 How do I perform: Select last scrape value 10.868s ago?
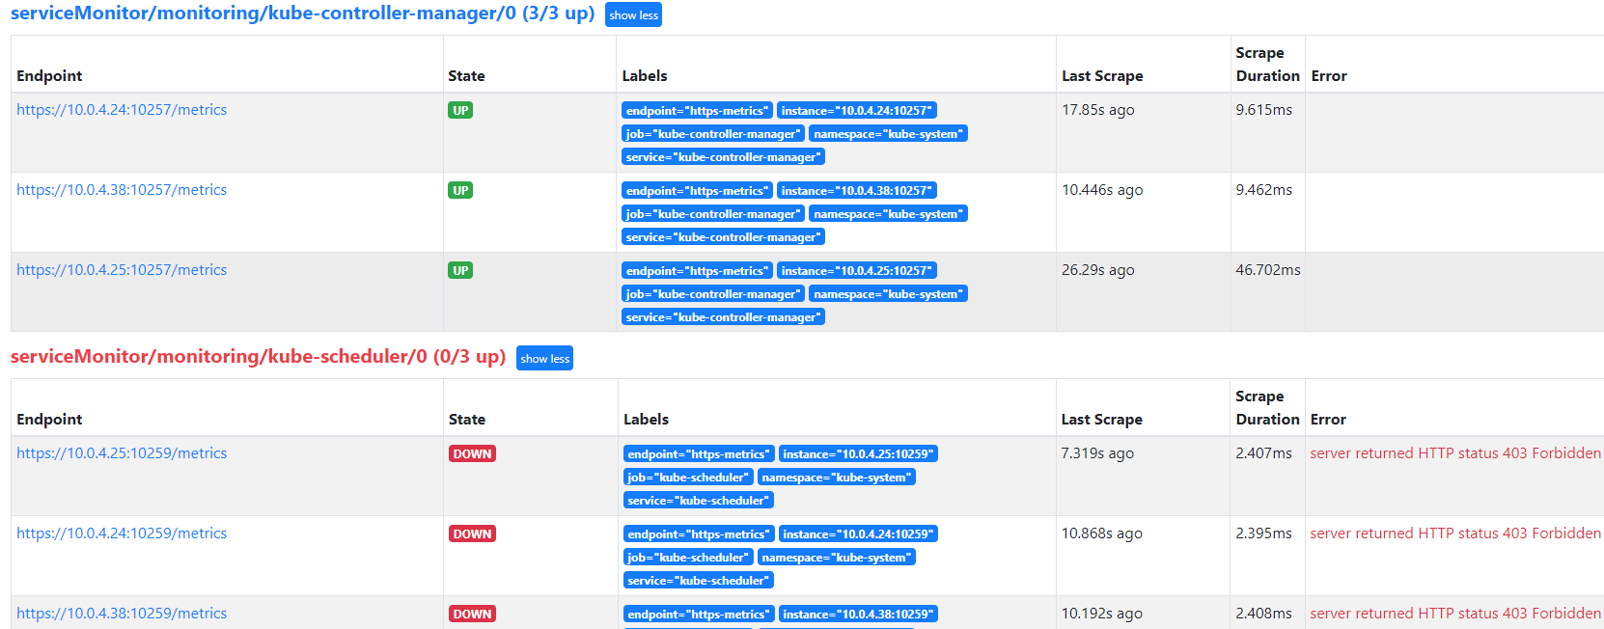(x=1101, y=533)
